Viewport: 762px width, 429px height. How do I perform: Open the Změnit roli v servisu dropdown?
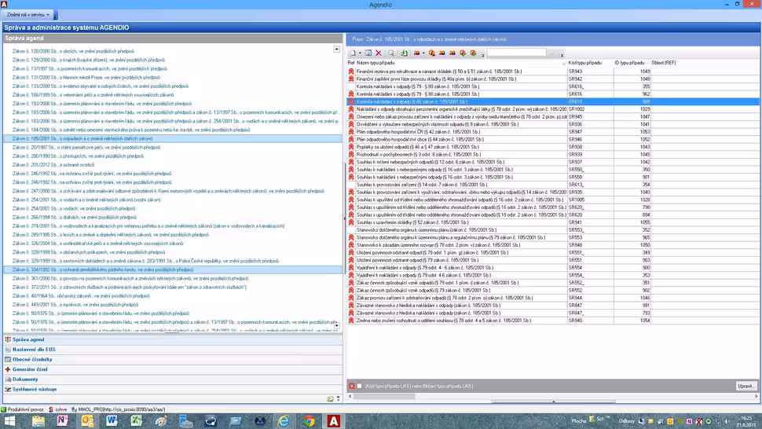[x=28, y=15]
